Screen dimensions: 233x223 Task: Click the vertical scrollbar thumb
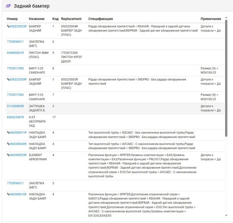(226, 78)
